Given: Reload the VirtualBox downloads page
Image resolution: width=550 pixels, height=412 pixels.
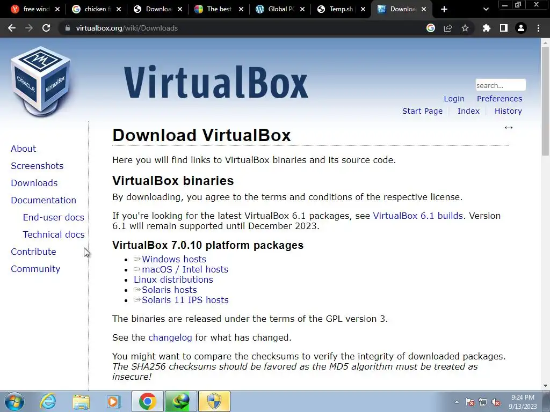Looking at the screenshot, I should point(46,28).
